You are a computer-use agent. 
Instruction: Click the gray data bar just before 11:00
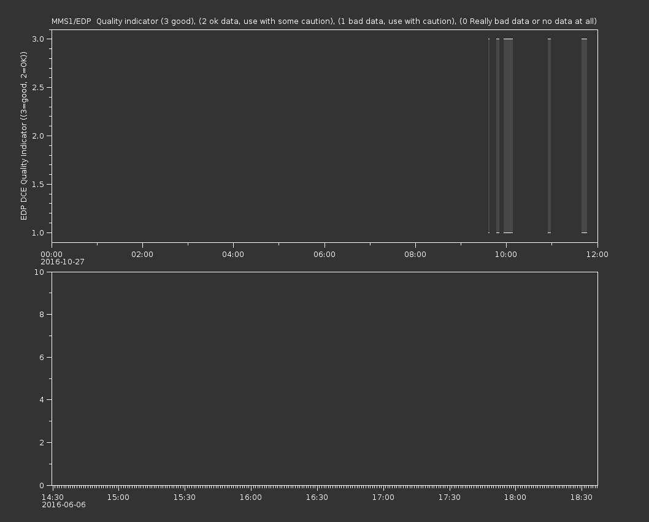coord(549,136)
